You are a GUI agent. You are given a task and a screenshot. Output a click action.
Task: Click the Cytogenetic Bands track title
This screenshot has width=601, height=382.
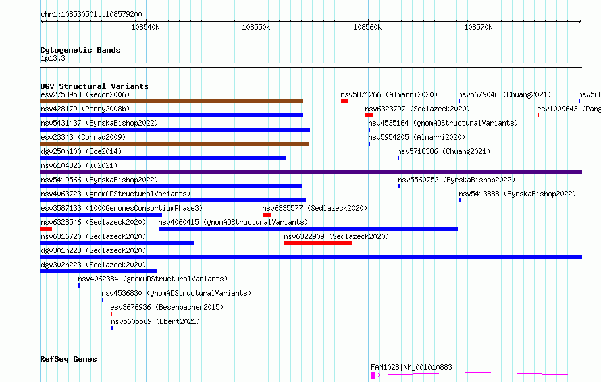(80, 50)
